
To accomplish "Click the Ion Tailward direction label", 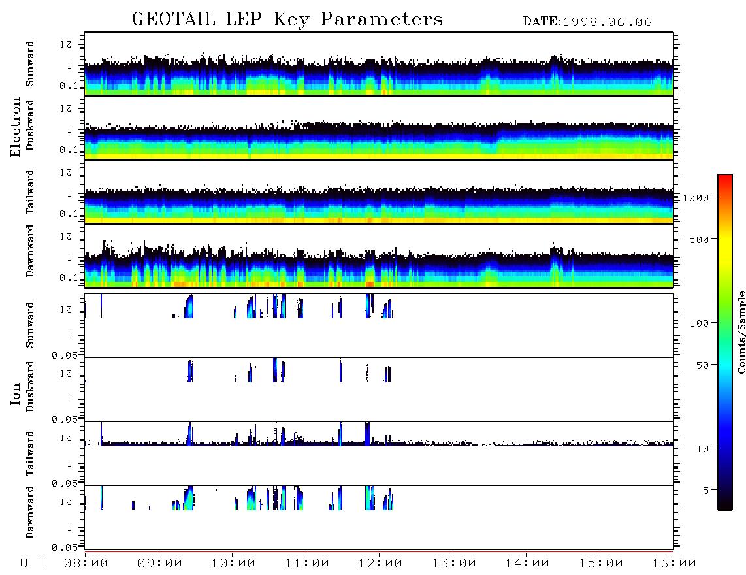I will [x=30, y=453].
